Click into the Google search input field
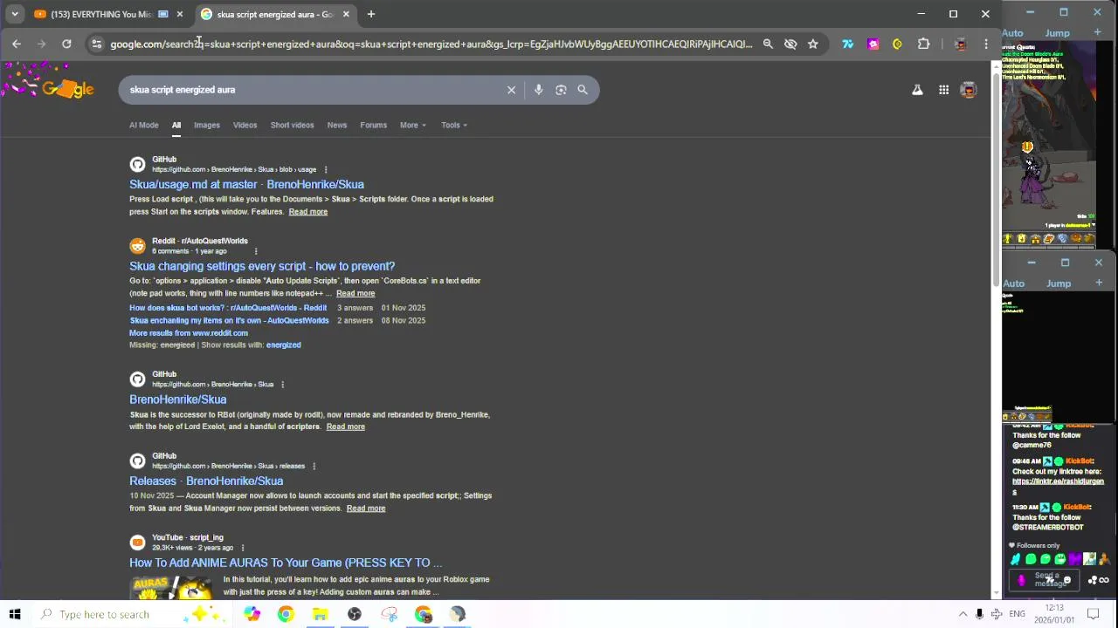 [x=314, y=90]
